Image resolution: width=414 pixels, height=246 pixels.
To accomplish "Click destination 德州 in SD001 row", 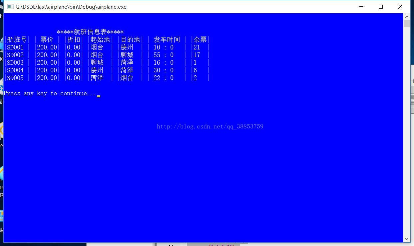I will point(127,47).
